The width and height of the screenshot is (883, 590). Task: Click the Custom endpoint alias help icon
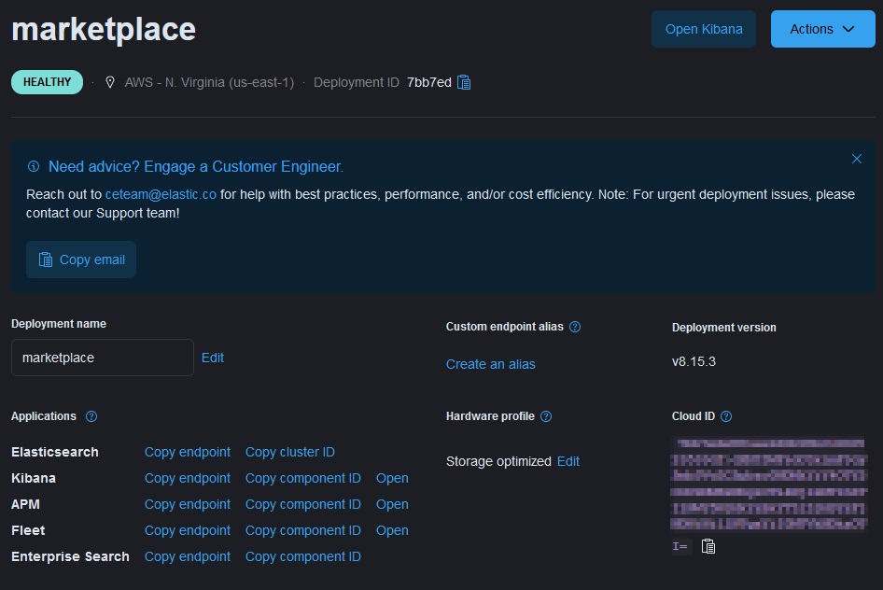point(575,327)
